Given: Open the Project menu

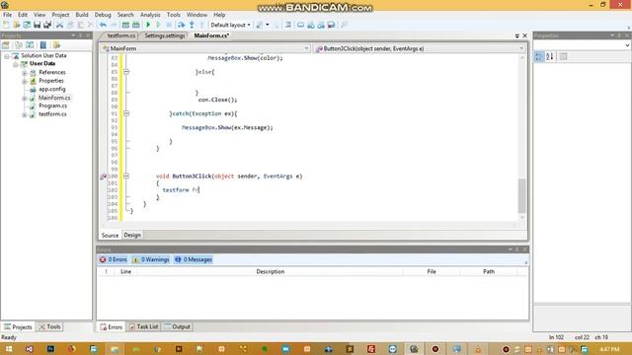Looking at the screenshot, I should tap(60, 15).
